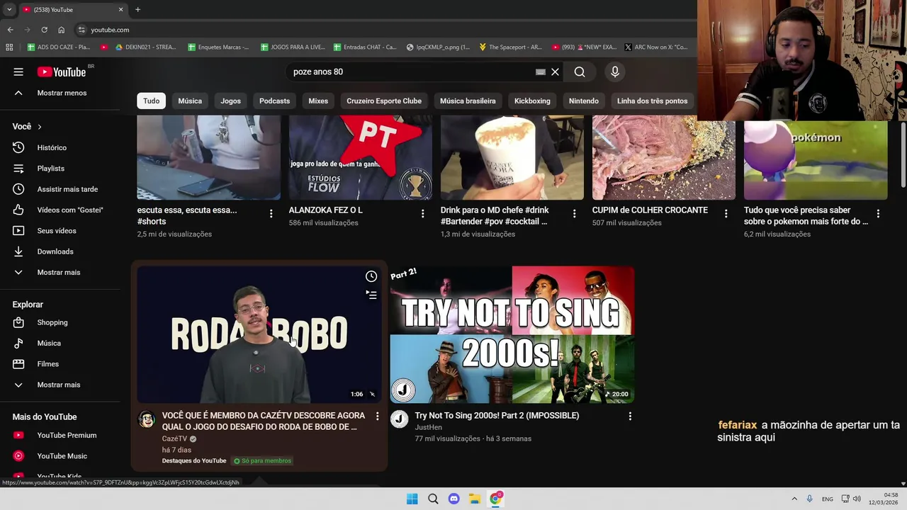Collapse section with Mostrar menos

[x=60, y=93]
